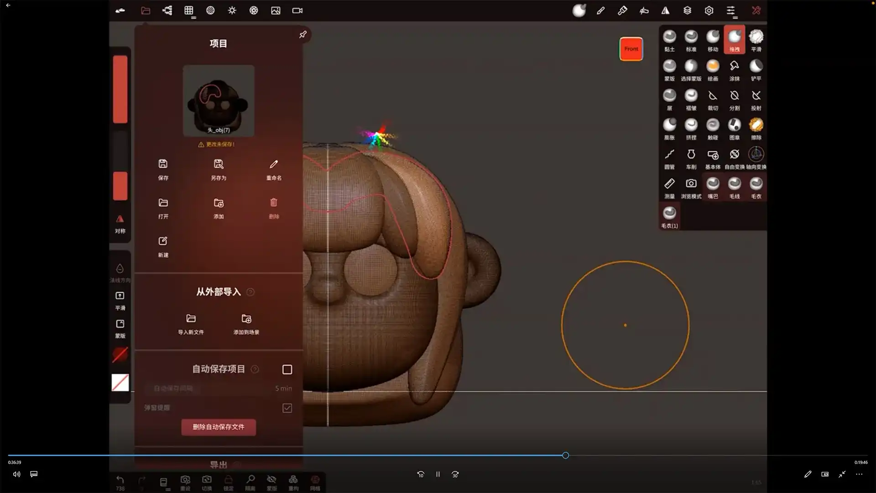Click the video playback progress slider
Image resolution: width=876 pixels, height=493 pixels.
(x=565, y=455)
